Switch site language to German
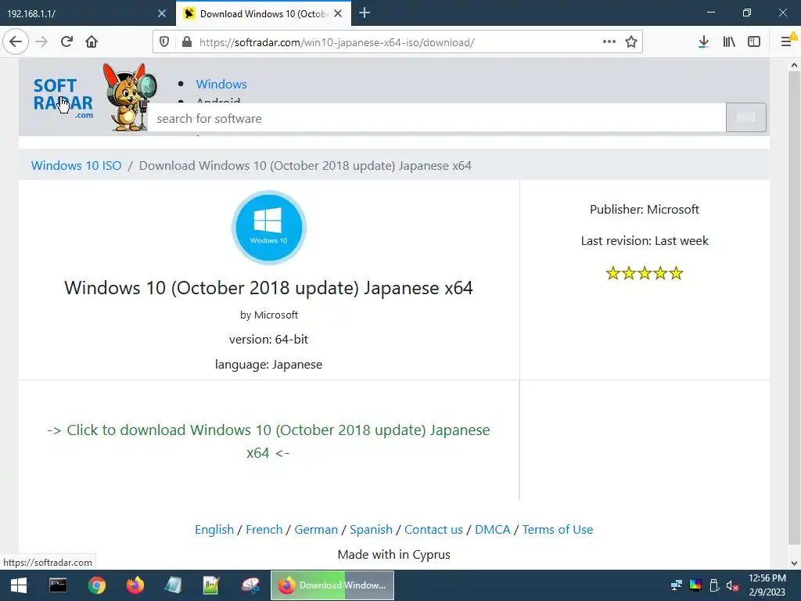Viewport: 801px width, 601px height. (x=316, y=530)
